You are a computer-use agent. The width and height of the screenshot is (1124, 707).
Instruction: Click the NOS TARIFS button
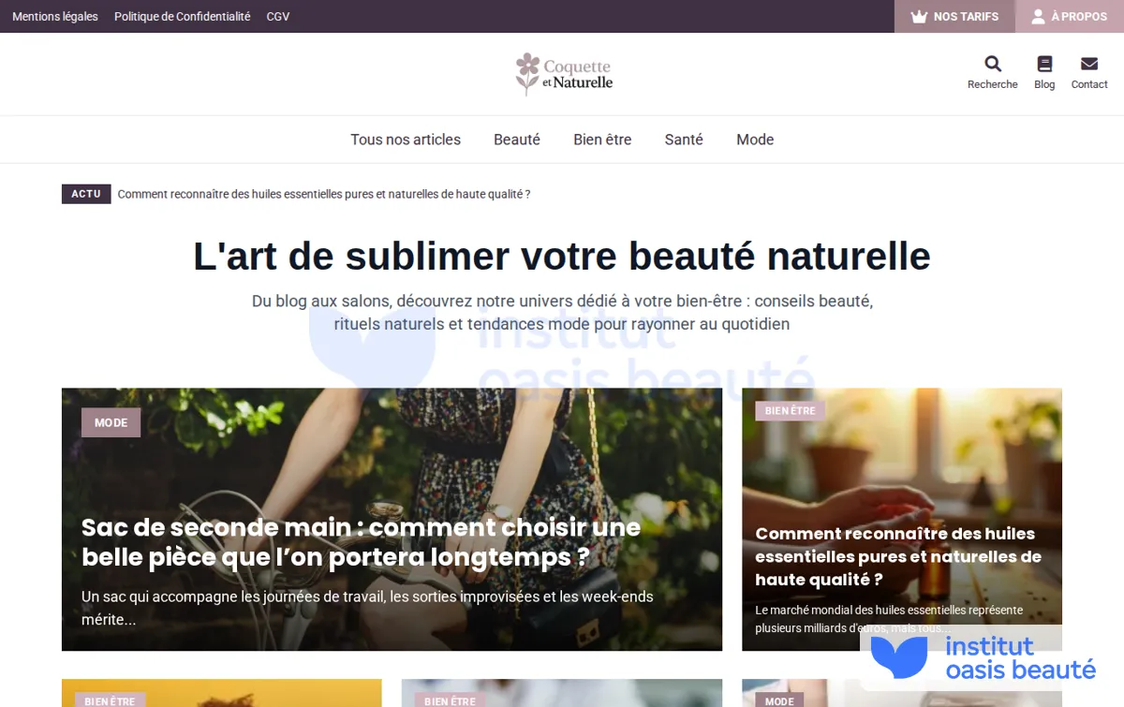point(954,17)
